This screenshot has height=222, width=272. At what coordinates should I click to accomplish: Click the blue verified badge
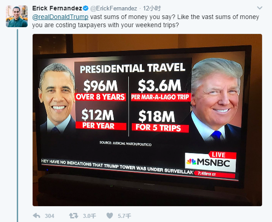85,8
